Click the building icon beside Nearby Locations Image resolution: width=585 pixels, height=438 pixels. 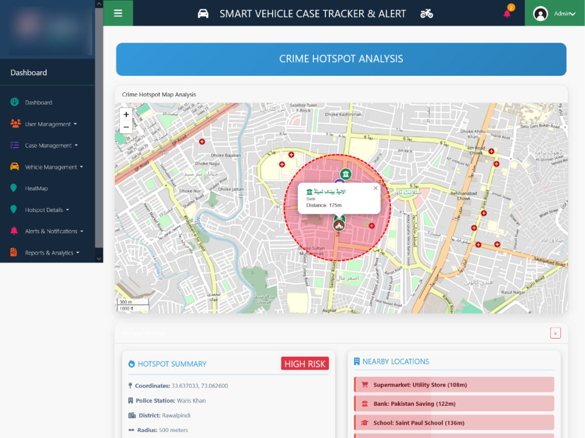point(357,361)
